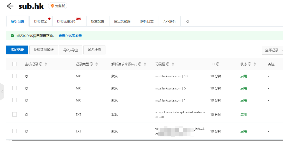Sort by 记录类型 column arrows
This screenshot has height=141, width=283.
pos(97,64)
